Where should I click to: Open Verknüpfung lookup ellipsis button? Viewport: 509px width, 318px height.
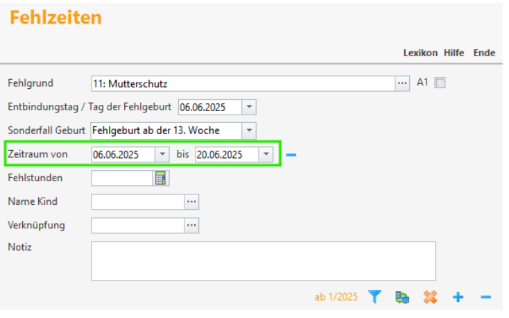click(191, 226)
